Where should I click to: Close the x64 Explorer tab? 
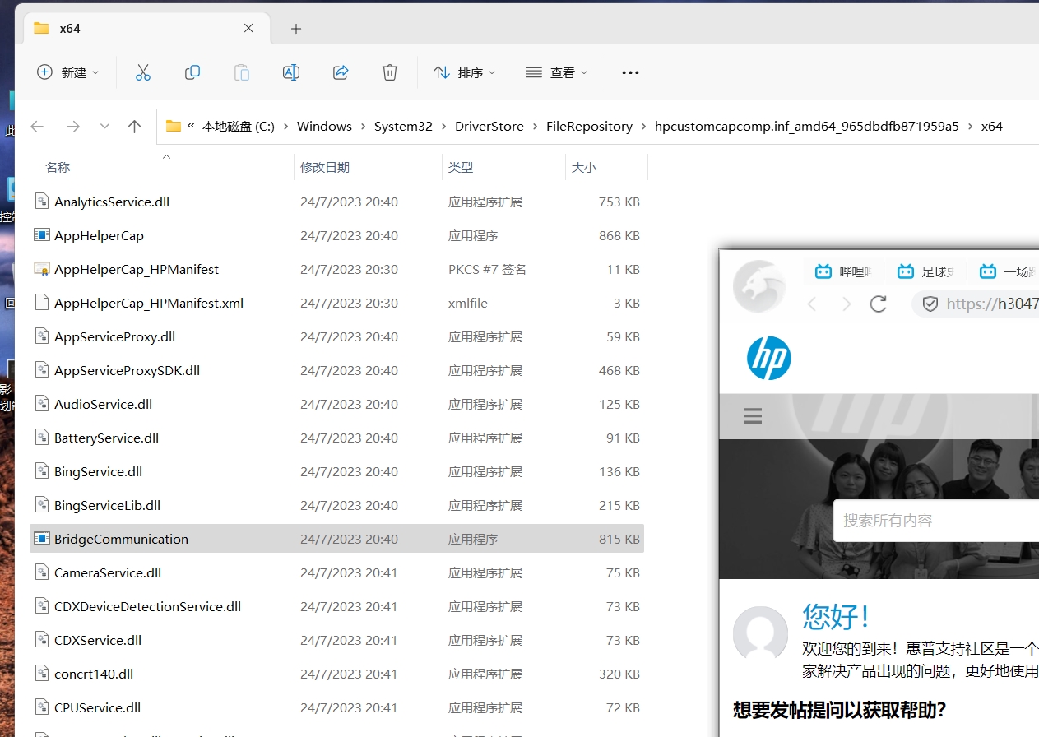[248, 28]
